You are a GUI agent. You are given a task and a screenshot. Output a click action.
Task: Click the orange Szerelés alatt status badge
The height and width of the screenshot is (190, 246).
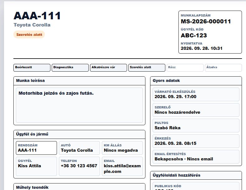pyautogui.click(x=29, y=35)
